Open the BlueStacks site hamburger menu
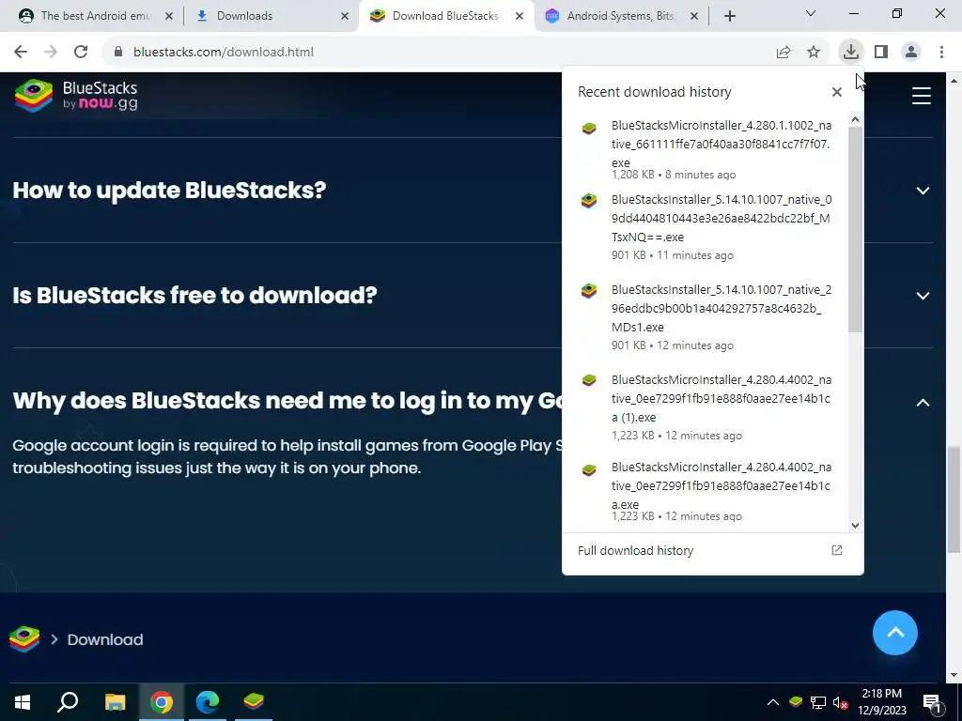 coord(921,96)
